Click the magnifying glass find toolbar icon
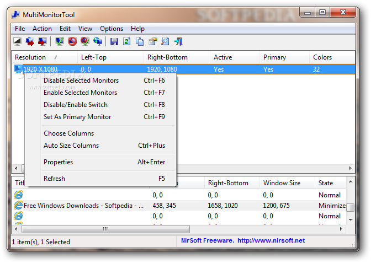Viewport: 371px width, 263px height. click(165, 41)
